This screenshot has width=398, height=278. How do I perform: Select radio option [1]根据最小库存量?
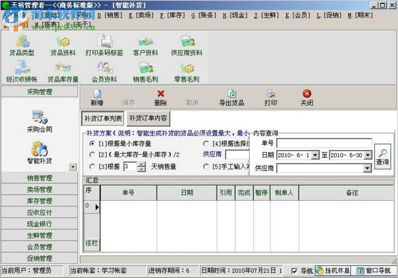click(x=93, y=144)
